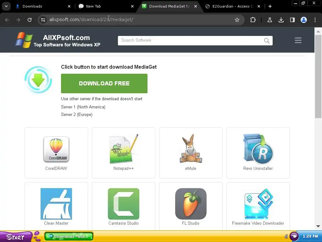The image size is (322, 242).
Task: Click the back navigation arrow
Action: click(x=7, y=20)
